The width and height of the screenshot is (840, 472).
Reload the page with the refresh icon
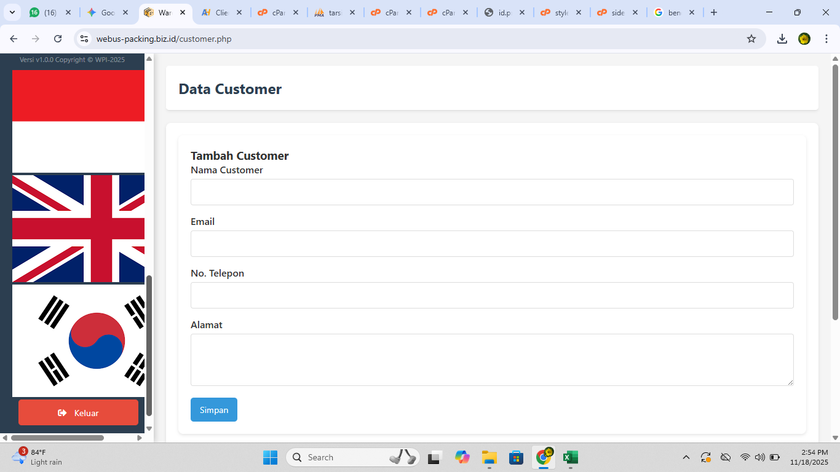click(58, 39)
